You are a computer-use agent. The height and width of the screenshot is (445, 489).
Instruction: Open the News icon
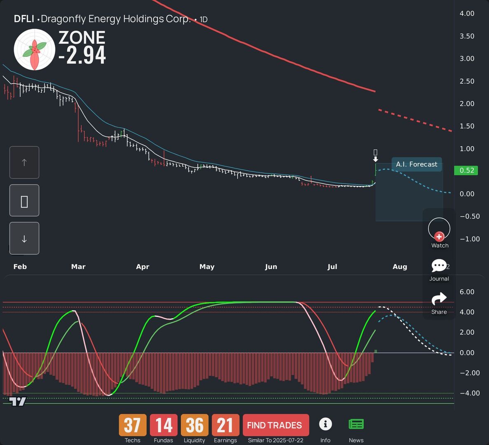point(356,424)
